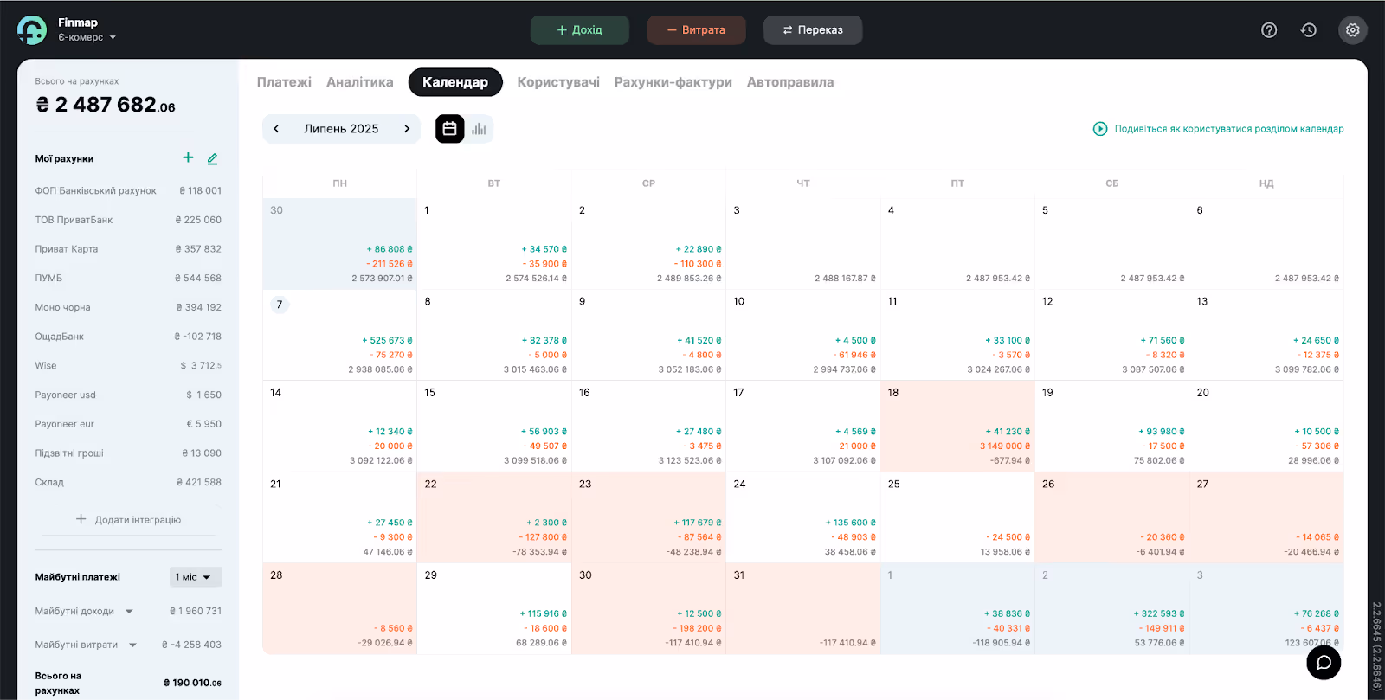
Task: Play the calendar tutorial video icon
Action: [1100, 129]
